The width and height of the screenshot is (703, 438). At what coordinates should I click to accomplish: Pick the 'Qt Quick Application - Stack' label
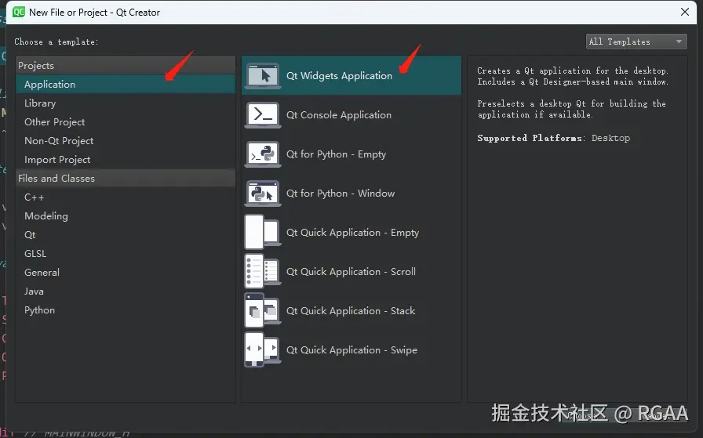[x=351, y=311]
